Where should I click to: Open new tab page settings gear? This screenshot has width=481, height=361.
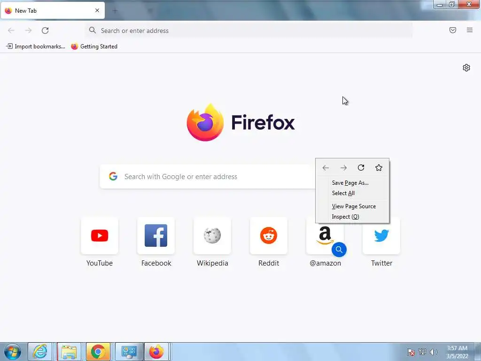466,68
